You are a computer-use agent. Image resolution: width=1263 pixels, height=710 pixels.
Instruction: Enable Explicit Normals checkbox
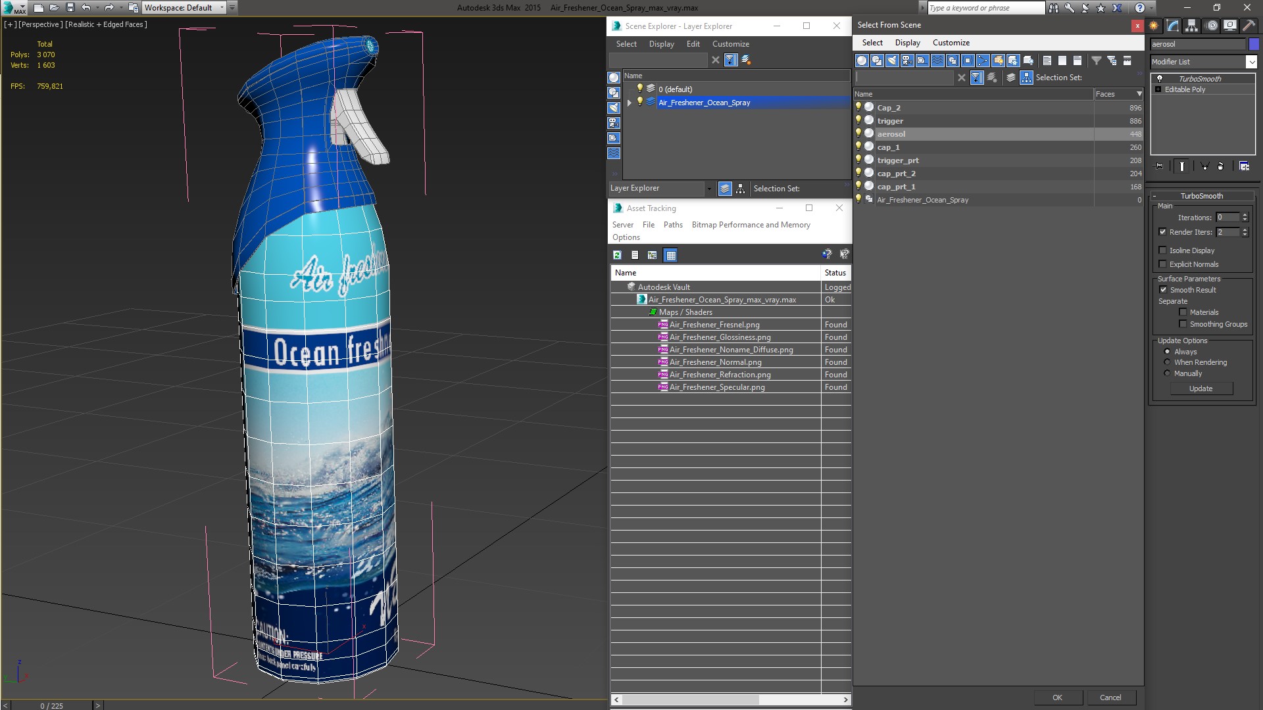point(1162,264)
